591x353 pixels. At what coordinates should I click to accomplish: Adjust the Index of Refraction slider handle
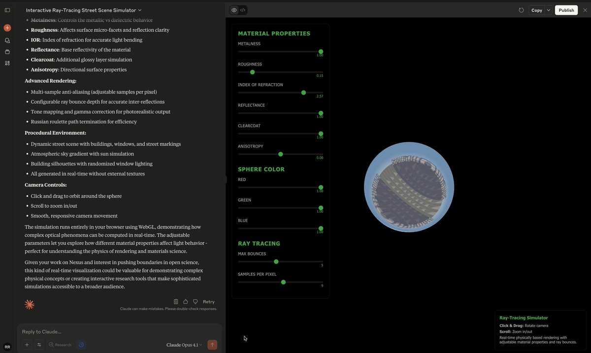tap(303, 93)
